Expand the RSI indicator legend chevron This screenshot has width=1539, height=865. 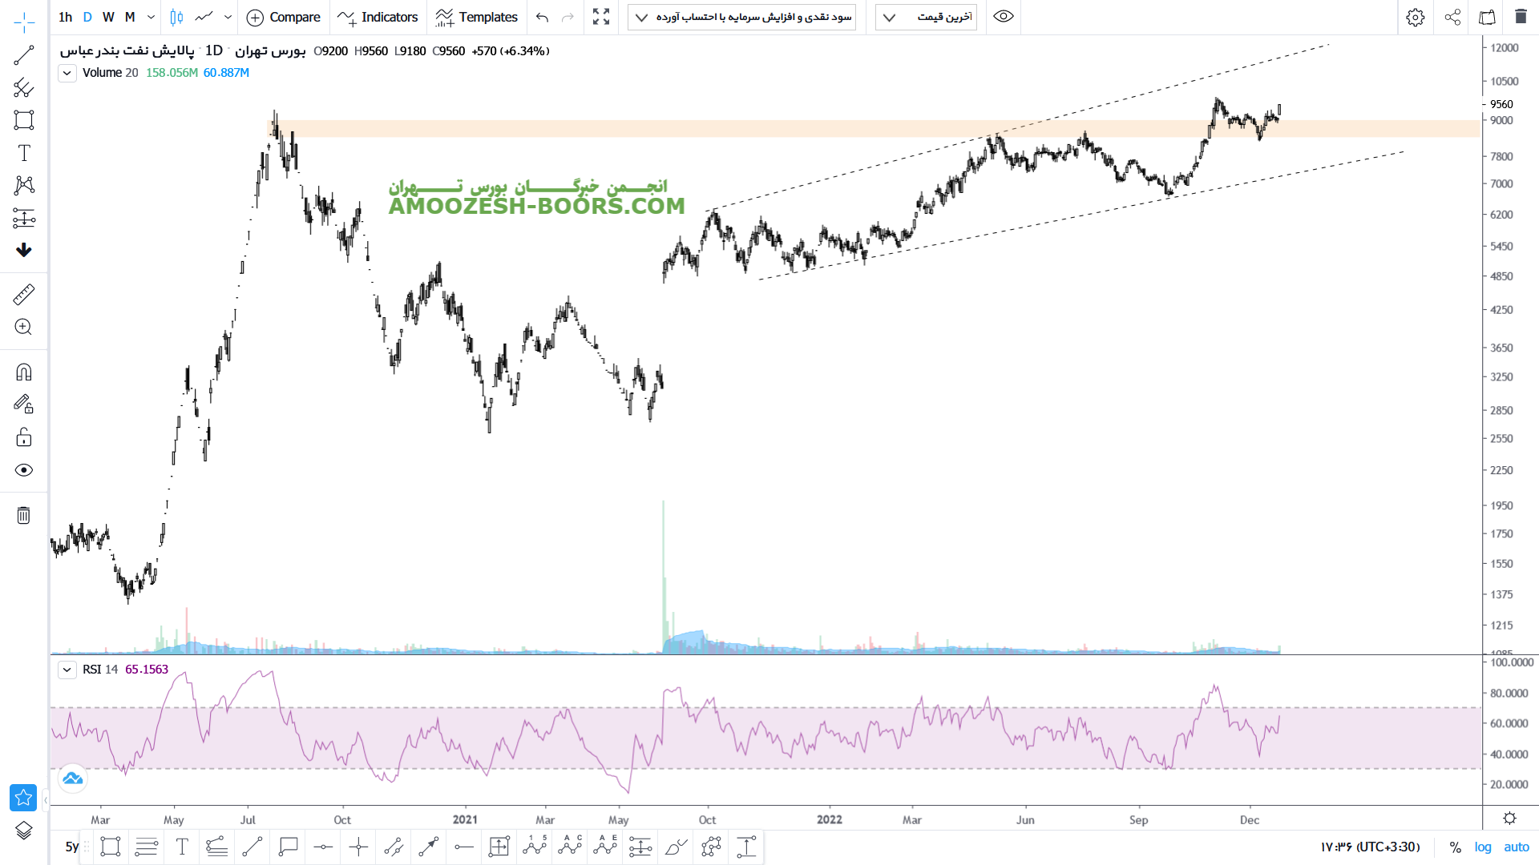pos(67,670)
